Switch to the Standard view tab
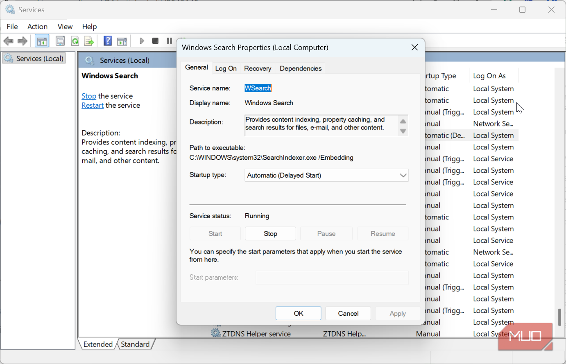Screen dimensions: 566x364 pos(135,344)
